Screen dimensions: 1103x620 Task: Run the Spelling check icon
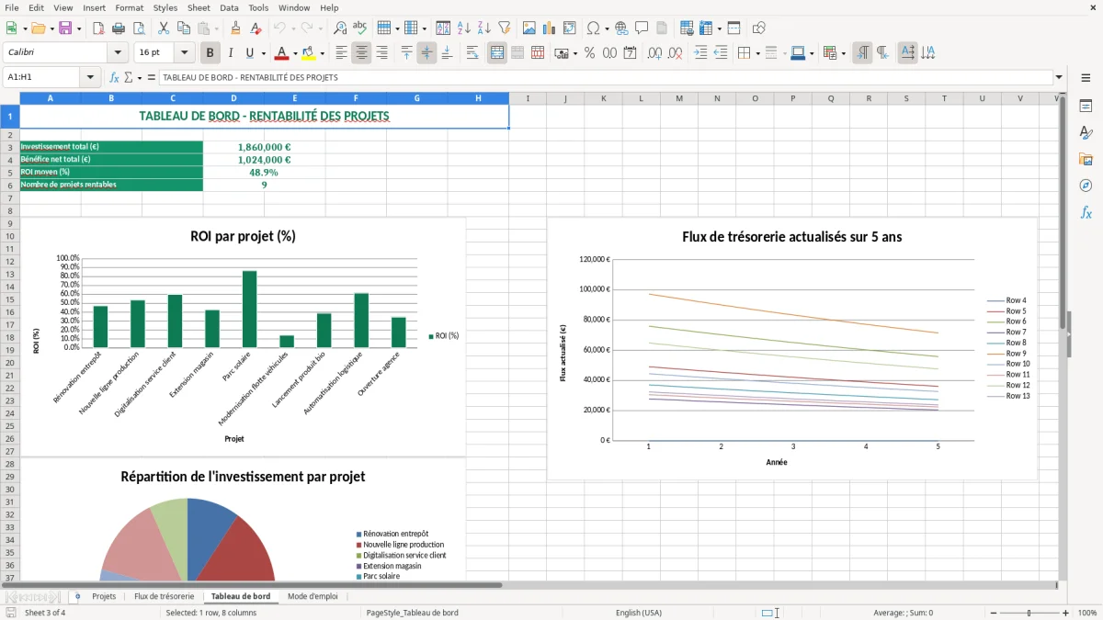(359, 28)
